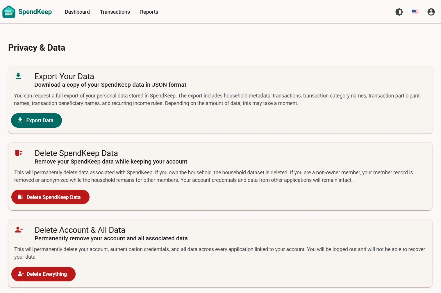Click the Delete SpendKeep Data heading text
This screenshot has height=293, width=441.
coord(76,153)
